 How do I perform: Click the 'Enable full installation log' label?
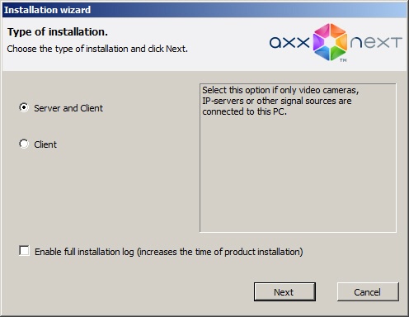(84, 252)
